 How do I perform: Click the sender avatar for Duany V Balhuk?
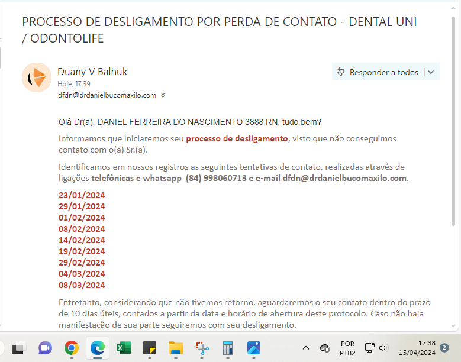37,77
